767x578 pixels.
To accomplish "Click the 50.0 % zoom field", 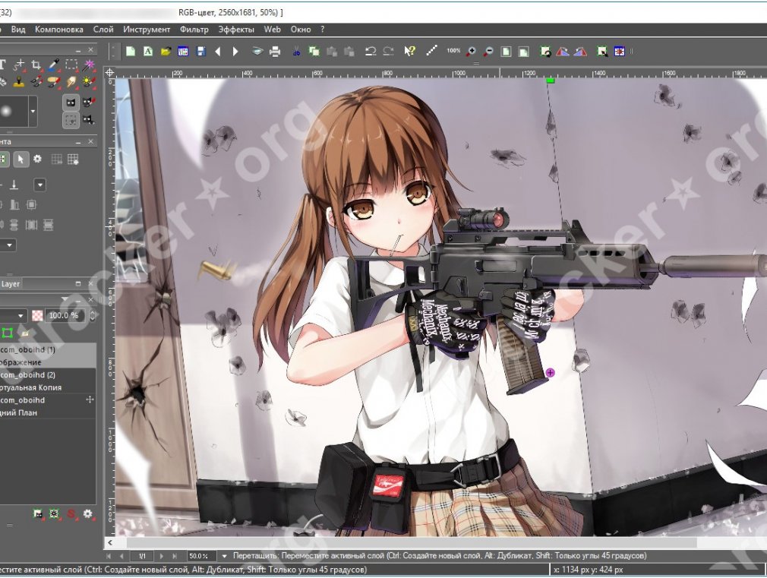I will pos(202,556).
